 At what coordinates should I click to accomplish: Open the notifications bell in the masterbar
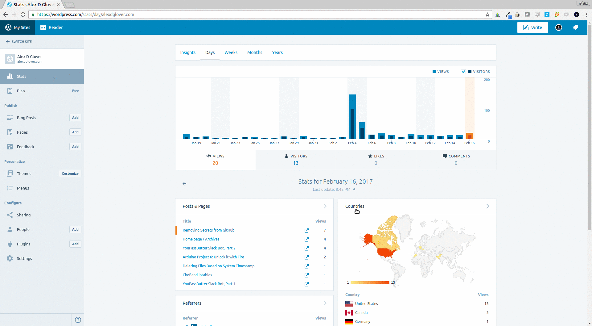(575, 27)
